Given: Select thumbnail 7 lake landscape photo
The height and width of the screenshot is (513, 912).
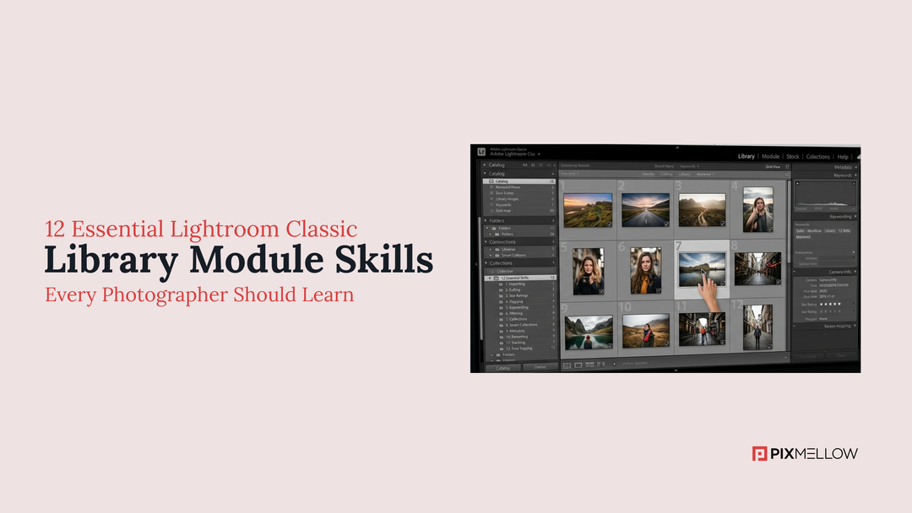Looking at the screenshot, I should click(x=702, y=269).
